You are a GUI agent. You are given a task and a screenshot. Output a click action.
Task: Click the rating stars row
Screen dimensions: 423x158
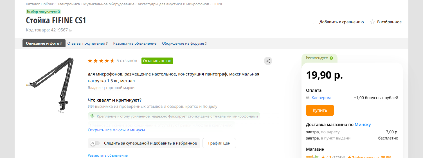click(101, 61)
